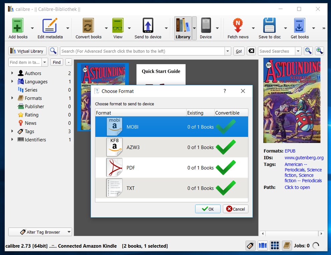Select Rating in the tag browser
This screenshot has width=331, height=255.
tap(32, 114)
